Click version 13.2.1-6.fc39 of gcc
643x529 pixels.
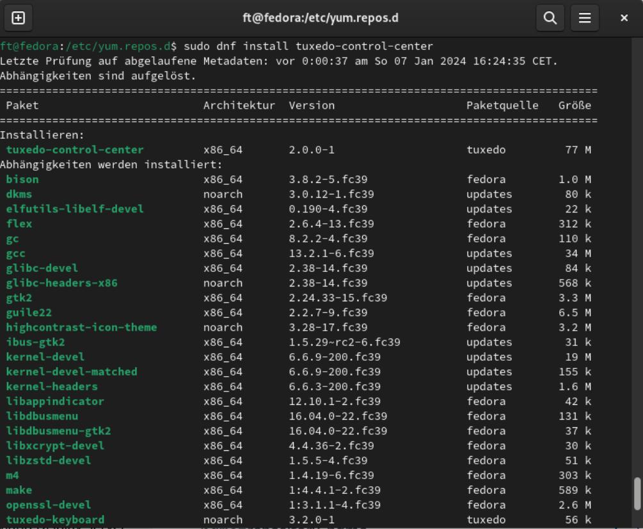point(331,253)
